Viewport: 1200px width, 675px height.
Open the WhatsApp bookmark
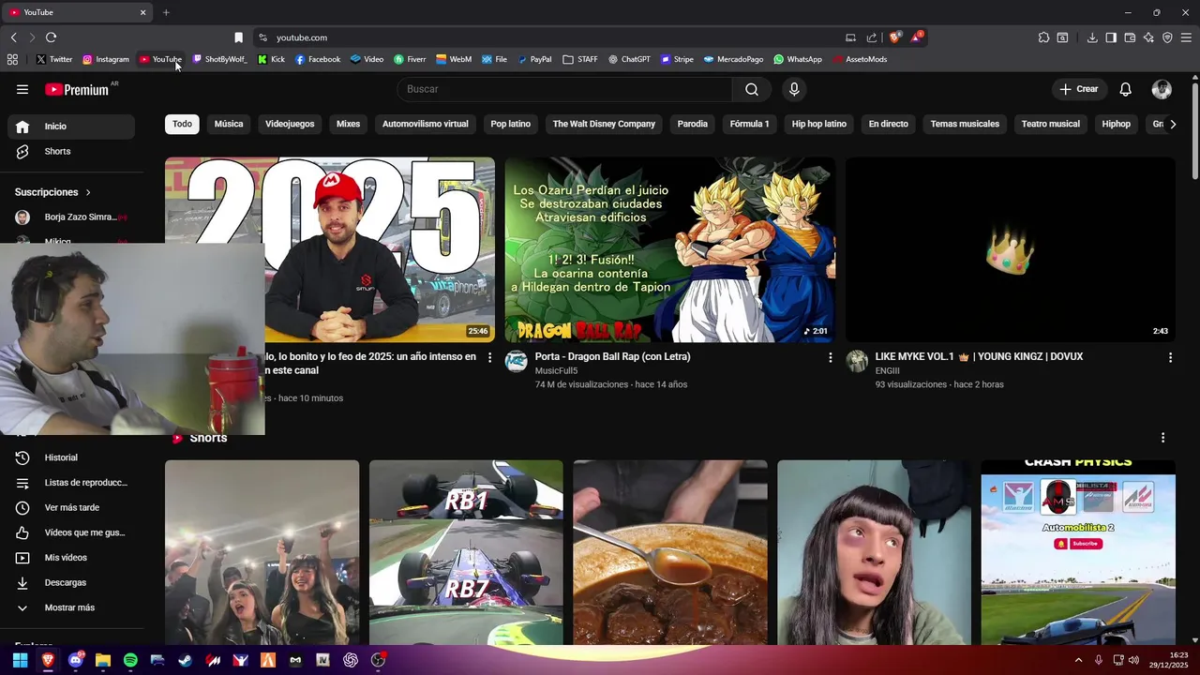click(798, 59)
